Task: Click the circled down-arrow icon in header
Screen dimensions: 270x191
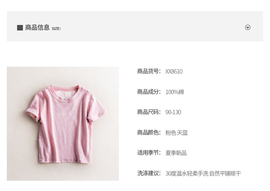Action: [248, 27]
